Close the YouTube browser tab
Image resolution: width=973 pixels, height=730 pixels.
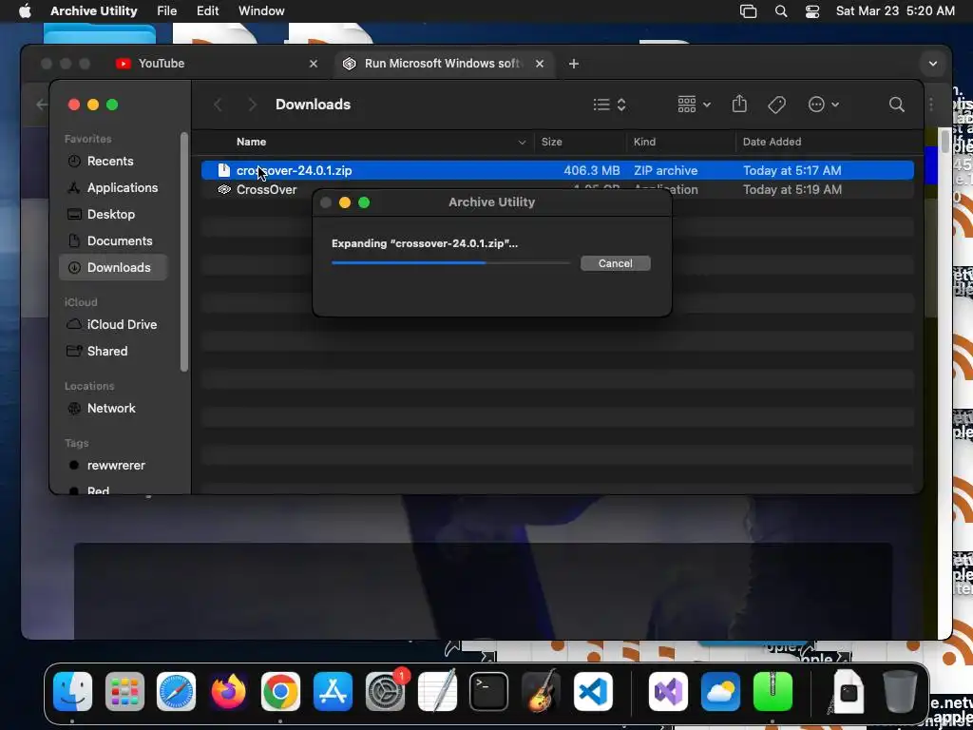[x=314, y=64]
